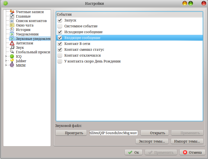
Task: Enable the Системное событие checkbox
Action: tap(60, 26)
